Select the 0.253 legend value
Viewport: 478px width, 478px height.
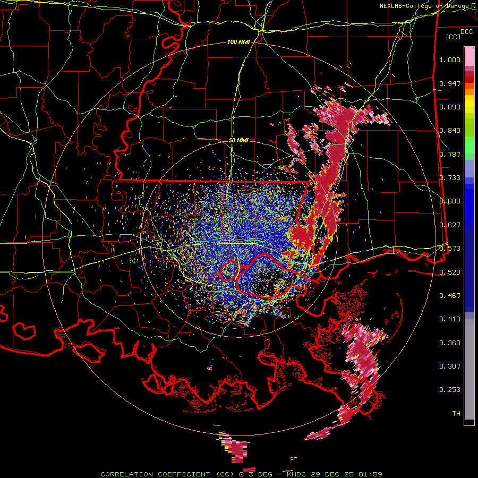point(450,390)
